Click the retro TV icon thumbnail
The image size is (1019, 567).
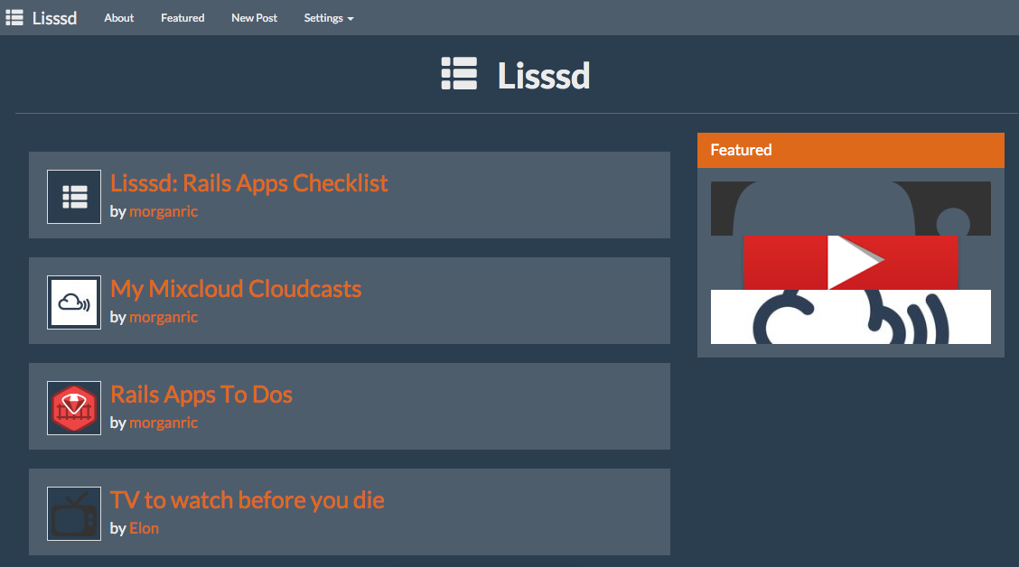pyautogui.click(x=73, y=513)
